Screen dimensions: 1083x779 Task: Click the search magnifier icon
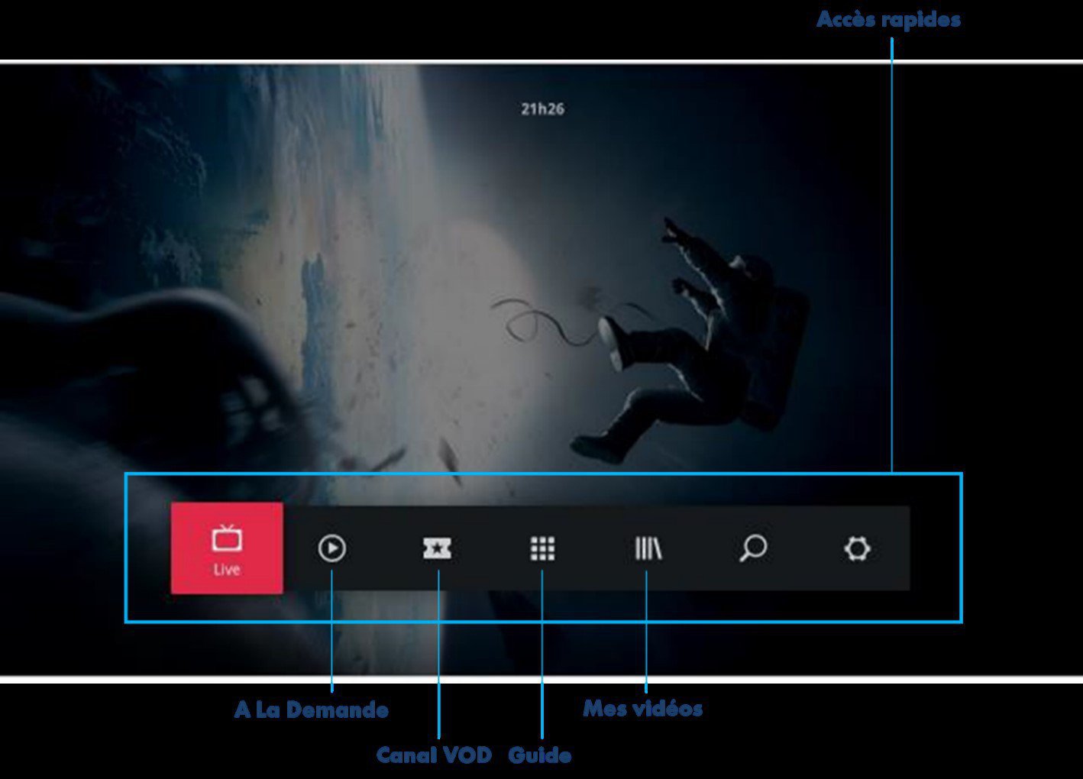coord(753,548)
